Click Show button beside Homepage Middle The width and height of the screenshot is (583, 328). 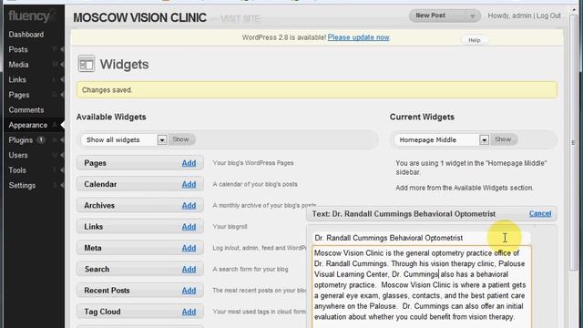[x=503, y=139]
